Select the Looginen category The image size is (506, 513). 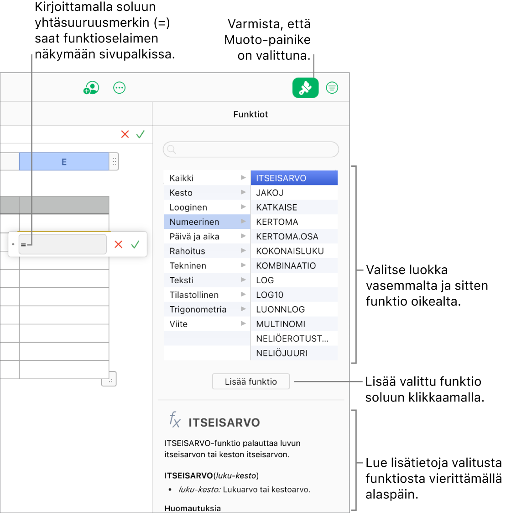click(x=207, y=207)
